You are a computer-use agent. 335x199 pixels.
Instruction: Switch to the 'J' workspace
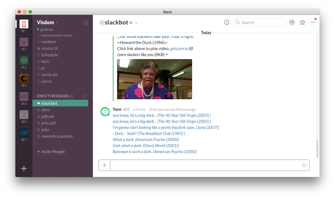[24, 115]
